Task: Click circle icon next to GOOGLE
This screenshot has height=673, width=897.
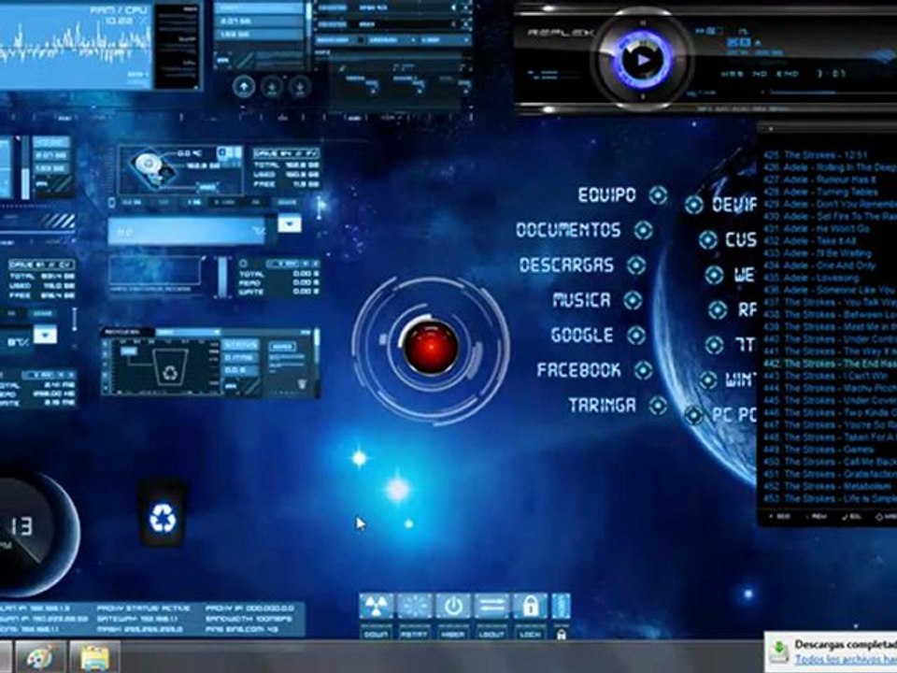Action: [635, 336]
